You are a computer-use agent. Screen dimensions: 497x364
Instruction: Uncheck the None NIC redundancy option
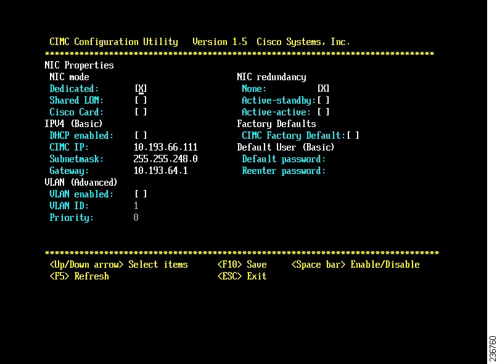pyautogui.click(x=322, y=88)
